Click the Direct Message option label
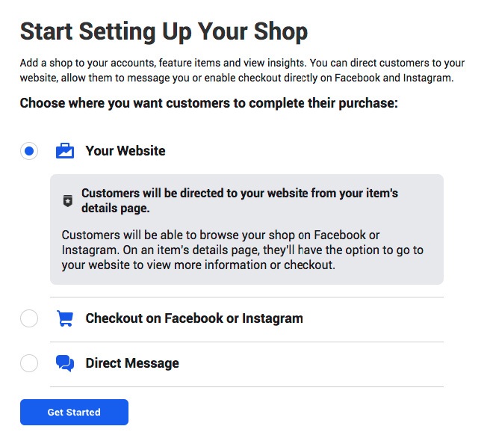490x438 pixels. [132, 363]
